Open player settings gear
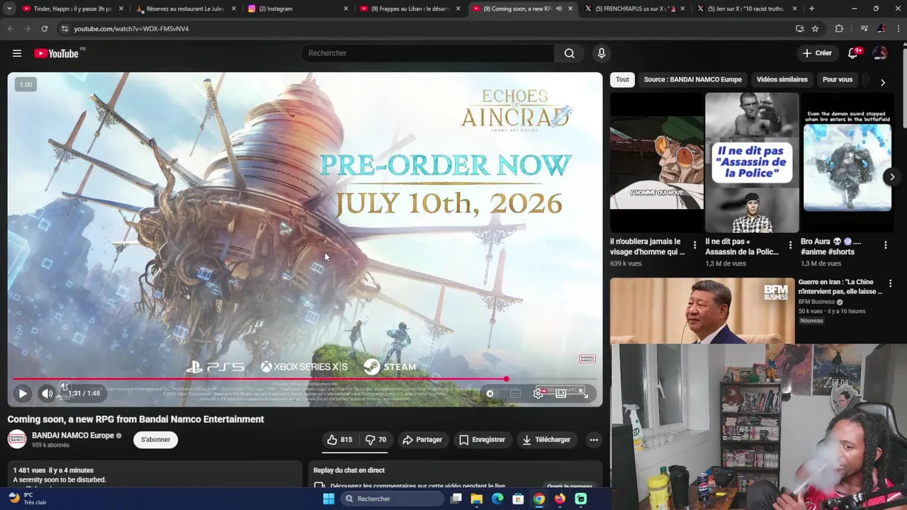This screenshot has height=510, width=907. click(x=538, y=394)
